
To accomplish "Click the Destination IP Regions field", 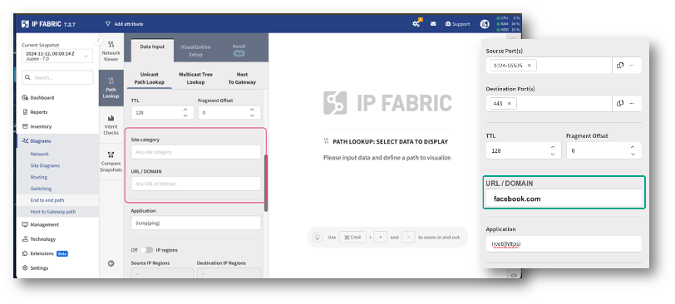I will point(229,273).
